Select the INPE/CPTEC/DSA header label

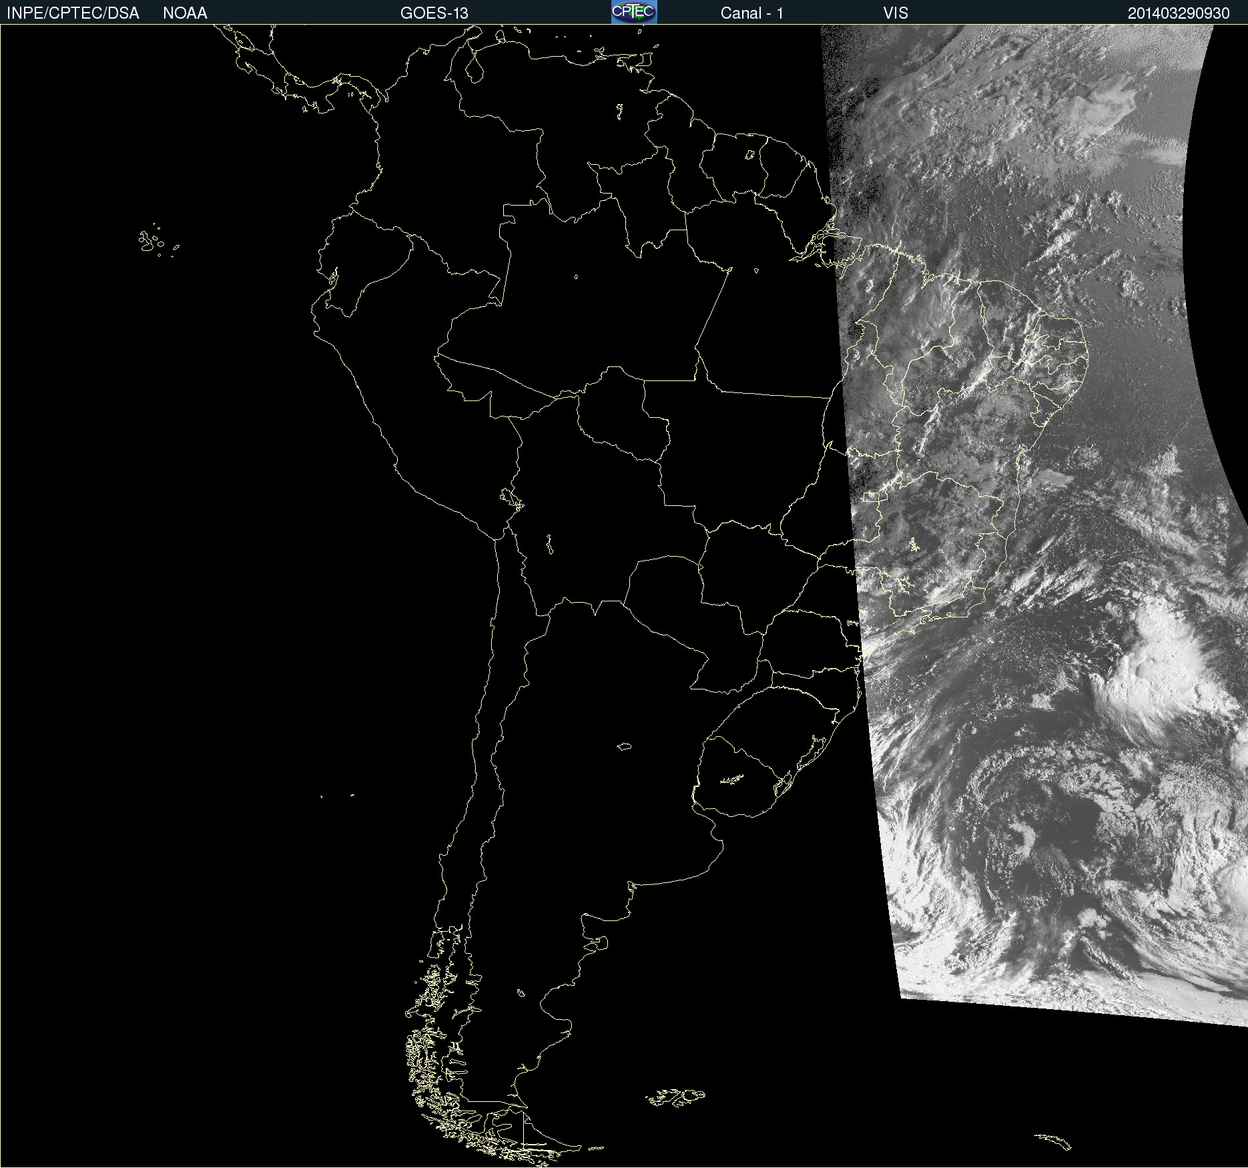coord(73,13)
